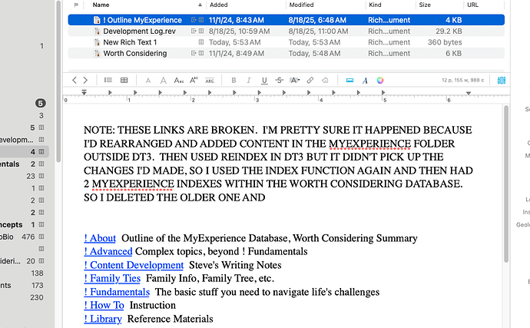Insert a list using the list icon
The width and height of the screenshot is (530, 328).
108,80
